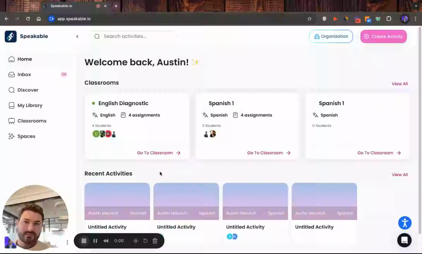Reload the browser page
This screenshot has height=254, width=422.
[28, 19]
